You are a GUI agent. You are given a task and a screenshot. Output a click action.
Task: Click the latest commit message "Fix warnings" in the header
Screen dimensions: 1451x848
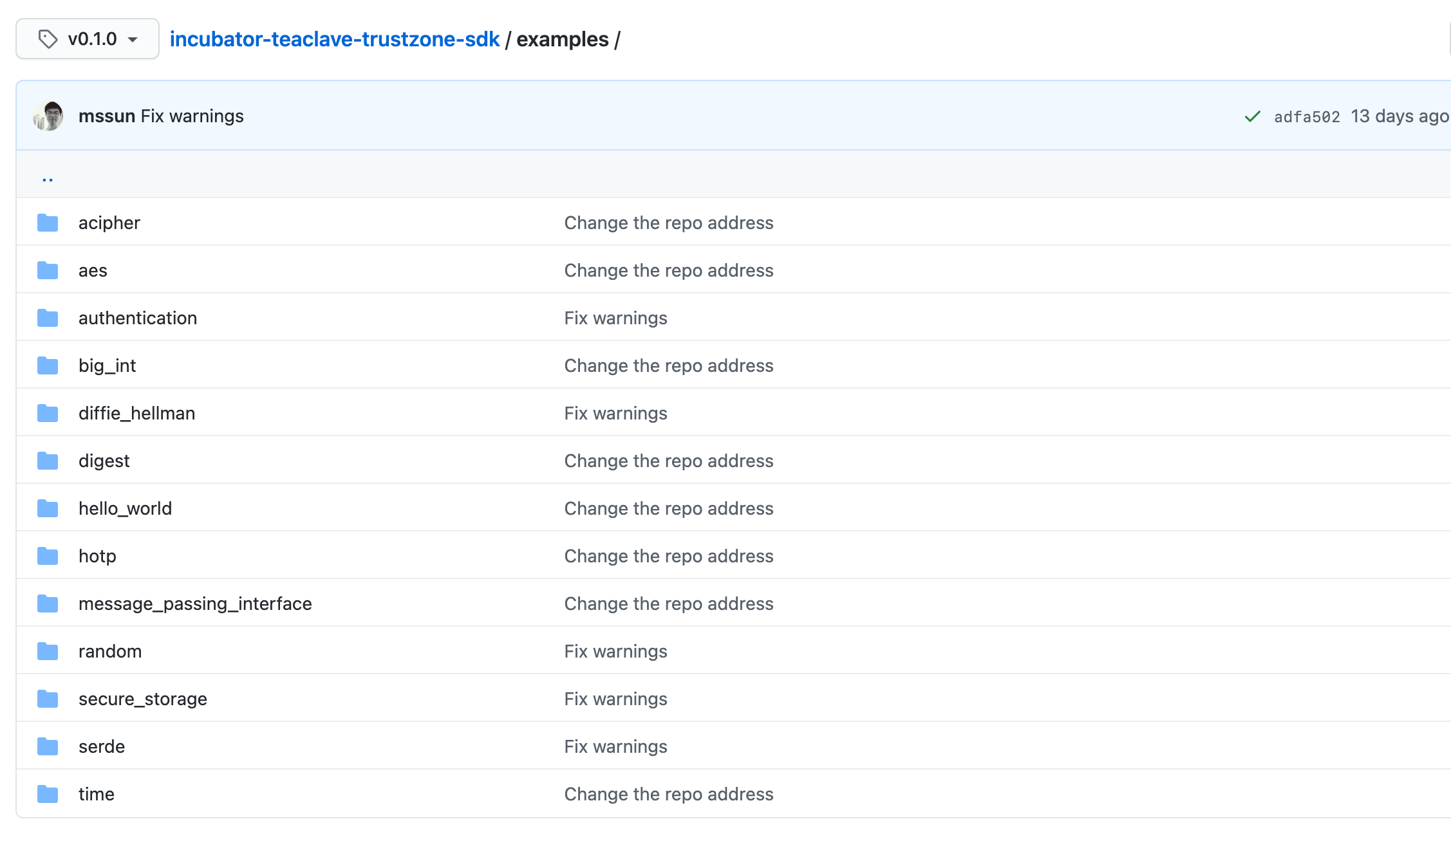coord(192,116)
